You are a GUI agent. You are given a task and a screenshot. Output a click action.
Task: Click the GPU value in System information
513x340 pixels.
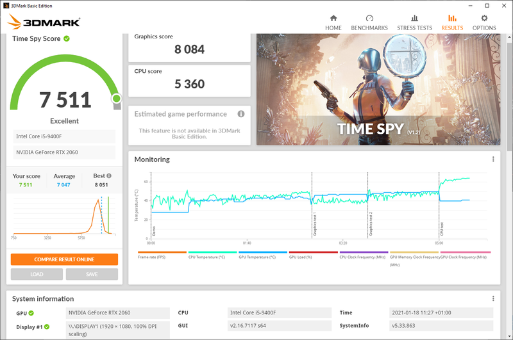click(x=118, y=313)
